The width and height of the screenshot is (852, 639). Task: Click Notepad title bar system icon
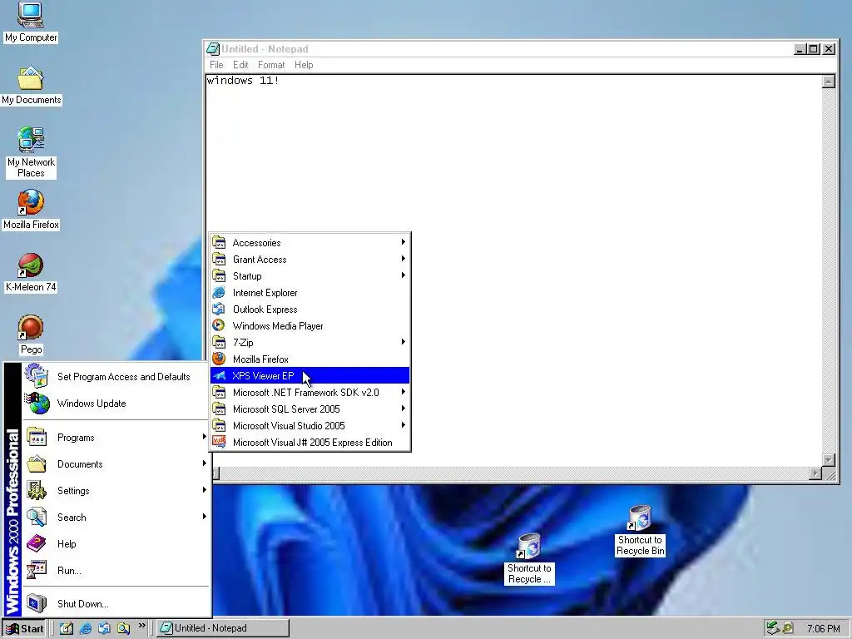tap(213, 49)
